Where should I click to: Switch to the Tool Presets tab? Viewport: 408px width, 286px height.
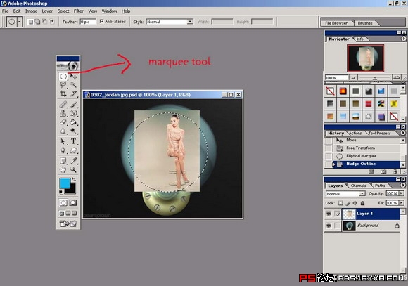(379, 133)
